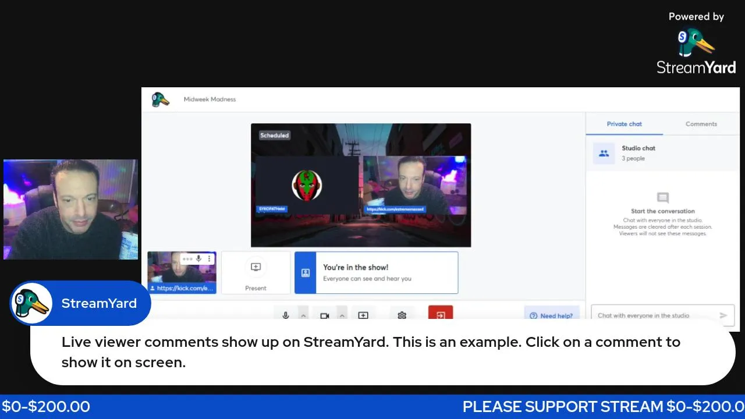Click the Start the conversation chat icon
The width and height of the screenshot is (745, 419).
coord(662,198)
